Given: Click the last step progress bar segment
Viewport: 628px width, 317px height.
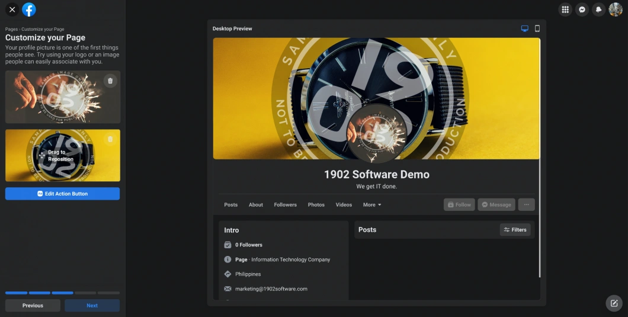Looking at the screenshot, I should pyautogui.click(x=109, y=293).
